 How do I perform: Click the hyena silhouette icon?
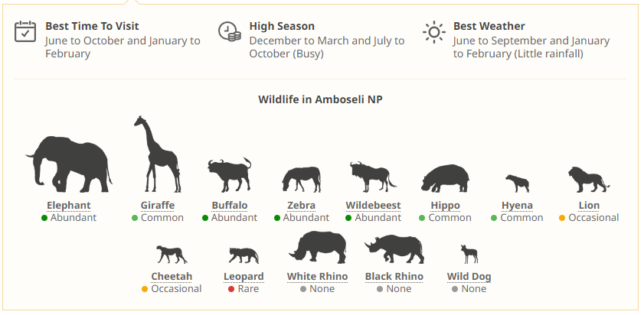(x=517, y=183)
